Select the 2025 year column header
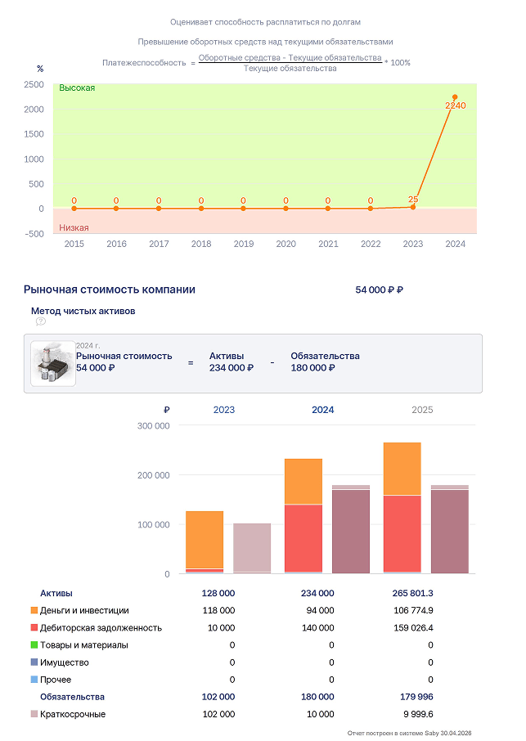This screenshot has height=741, width=526. click(422, 410)
